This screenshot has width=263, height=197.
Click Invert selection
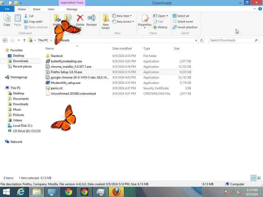pos(185,27)
